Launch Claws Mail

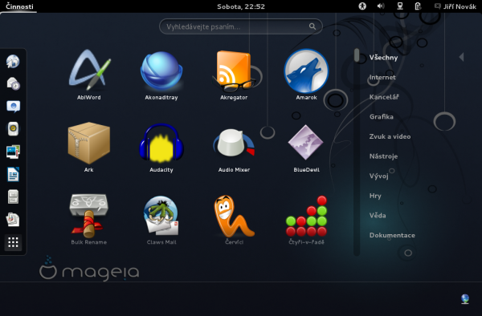coord(161,220)
